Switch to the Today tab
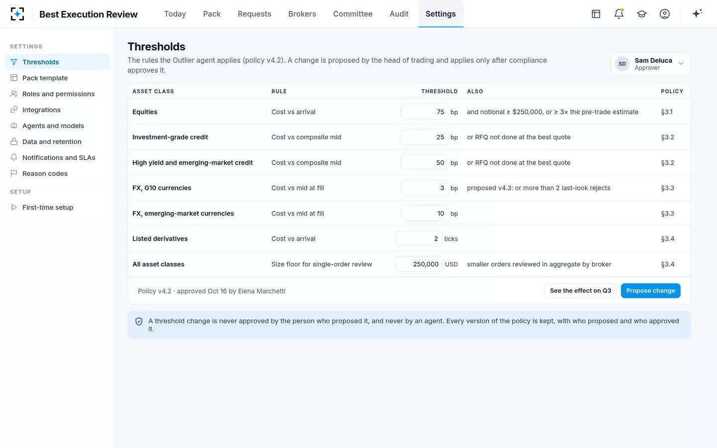717x448 pixels. point(175,14)
